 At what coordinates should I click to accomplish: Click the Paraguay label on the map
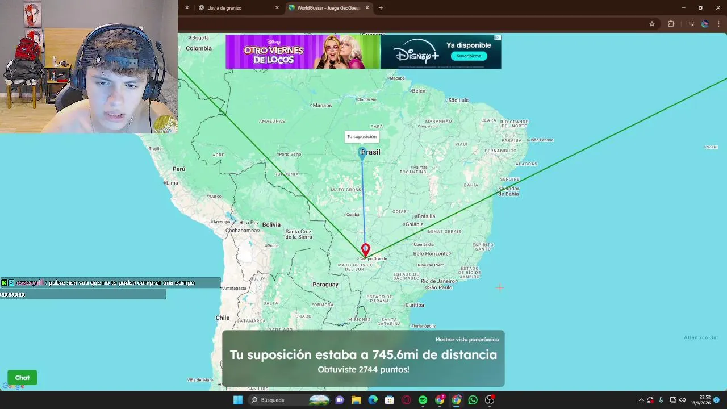click(325, 284)
